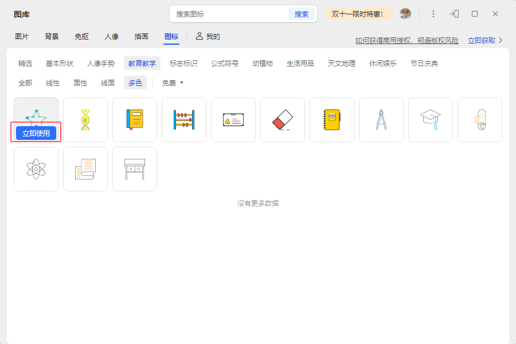Switch to the 背景 tab
This screenshot has width=516, height=344.
pos(52,37)
